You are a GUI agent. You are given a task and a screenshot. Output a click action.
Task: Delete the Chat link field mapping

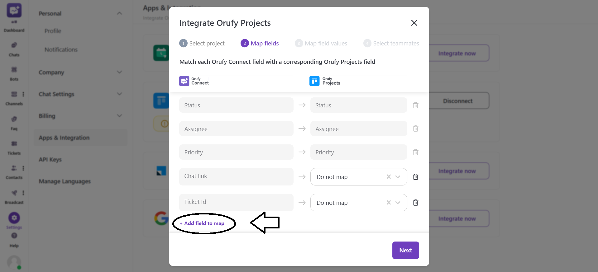point(415,177)
